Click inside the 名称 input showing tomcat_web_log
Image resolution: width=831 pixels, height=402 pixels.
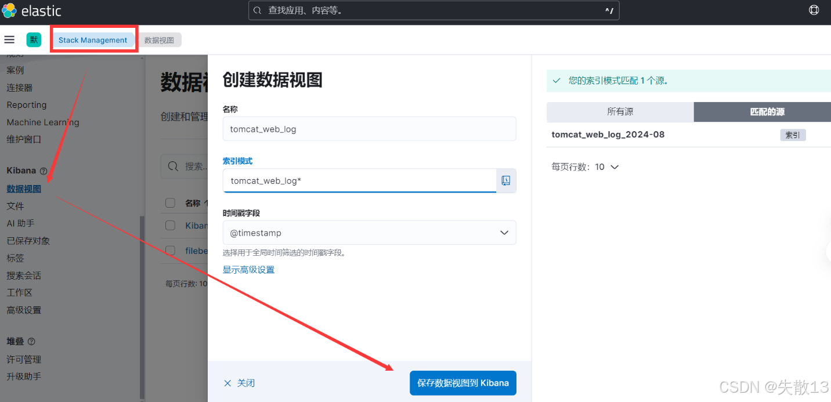coord(369,129)
